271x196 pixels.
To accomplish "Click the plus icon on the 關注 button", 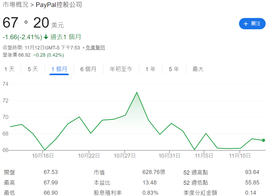I will coord(246,24).
